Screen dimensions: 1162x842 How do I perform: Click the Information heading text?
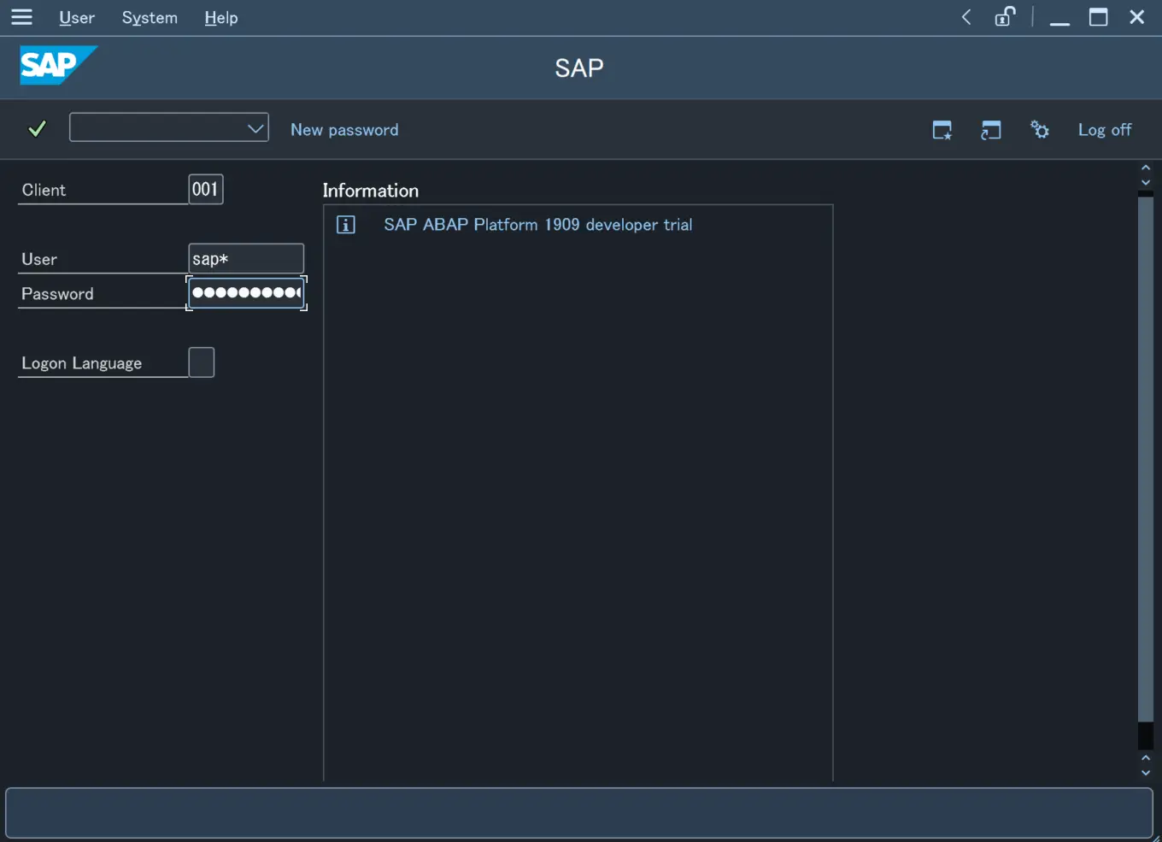371,191
